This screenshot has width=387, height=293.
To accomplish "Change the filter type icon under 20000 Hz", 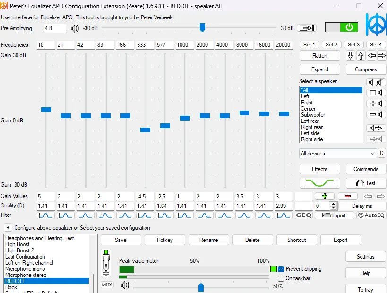I will click(x=284, y=215).
